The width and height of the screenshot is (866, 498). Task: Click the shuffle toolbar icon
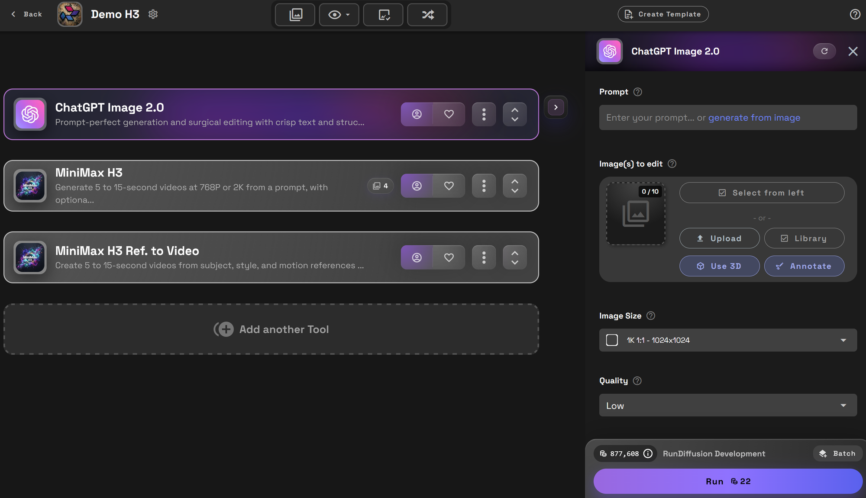(427, 15)
